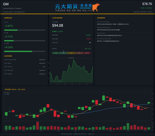Viewport: 155px width, 136px height.
Task: Select the Sell rating segment
Action: point(79,53)
